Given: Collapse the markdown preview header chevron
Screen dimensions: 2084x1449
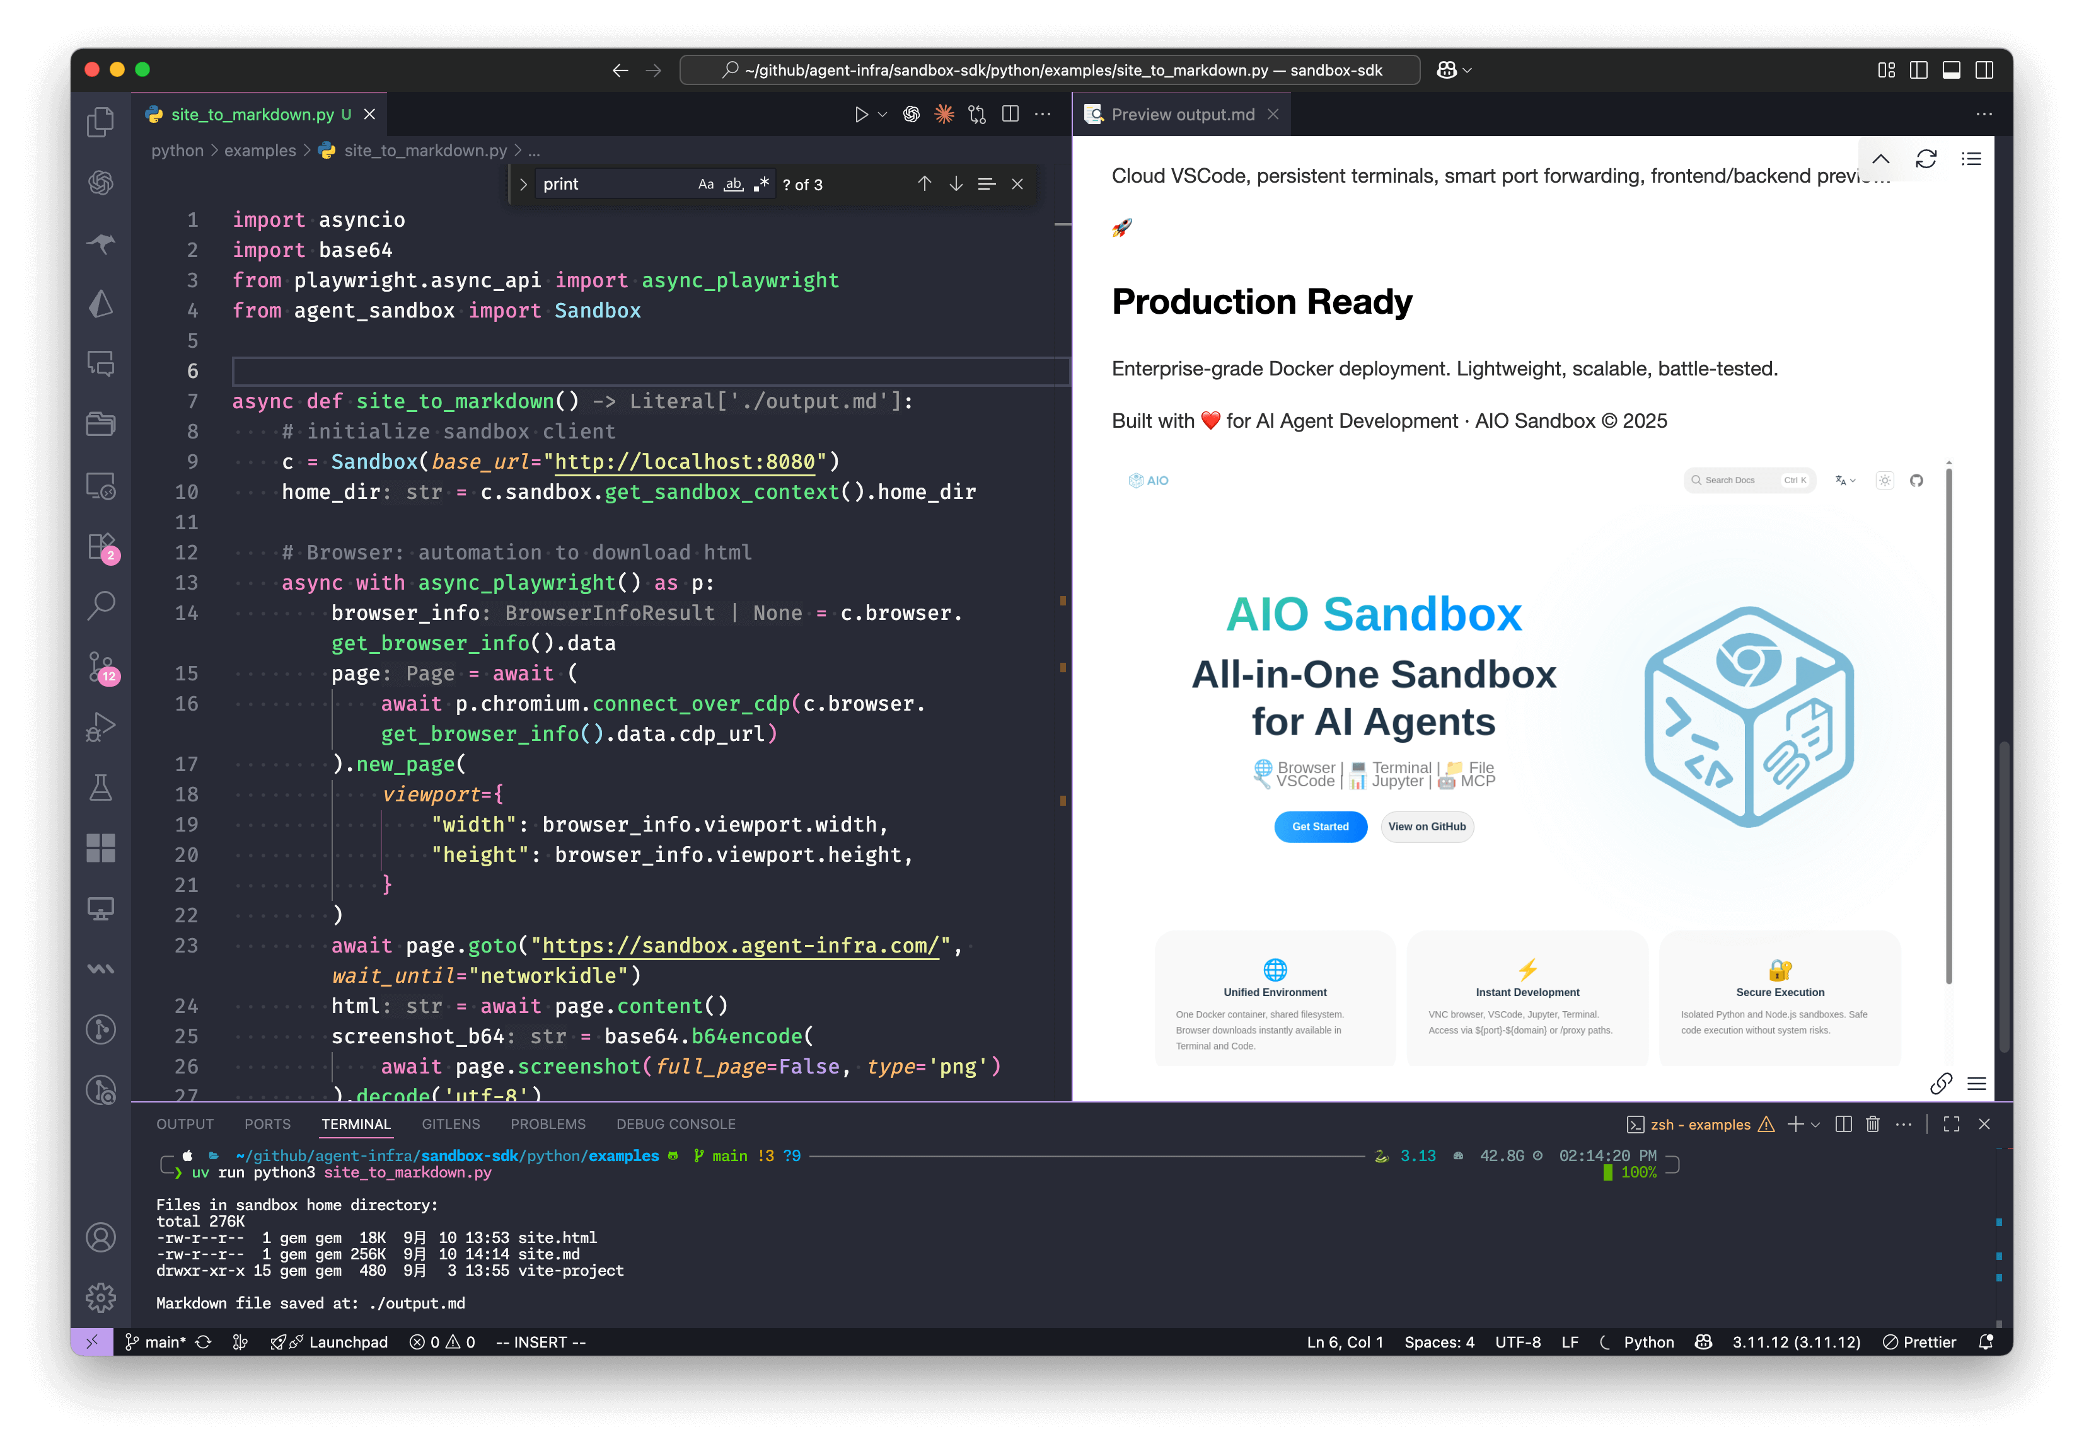Looking at the screenshot, I should (1880, 159).
